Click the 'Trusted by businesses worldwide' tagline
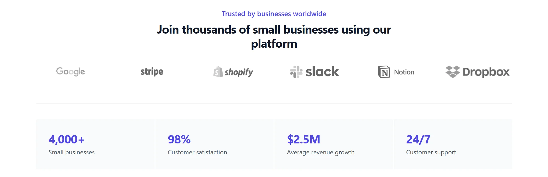548x177 pixels. tap(274, 14)
